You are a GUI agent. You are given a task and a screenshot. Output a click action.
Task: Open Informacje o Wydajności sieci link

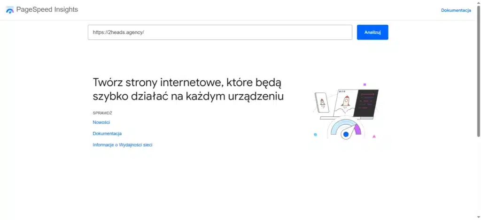(123, 145)
